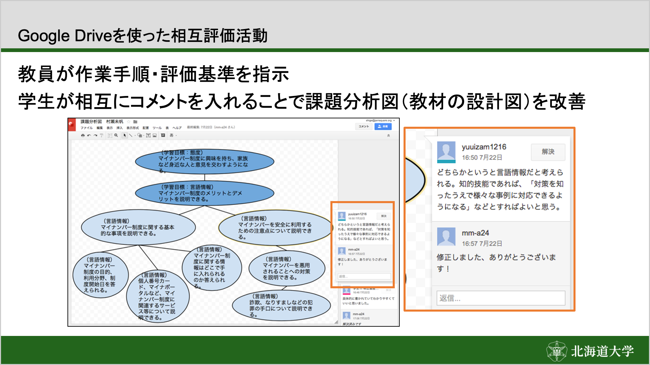Image resolution: width=650 pixels, height=365 pixels.
Task: Open the ファイル menu
Action: 87,128
